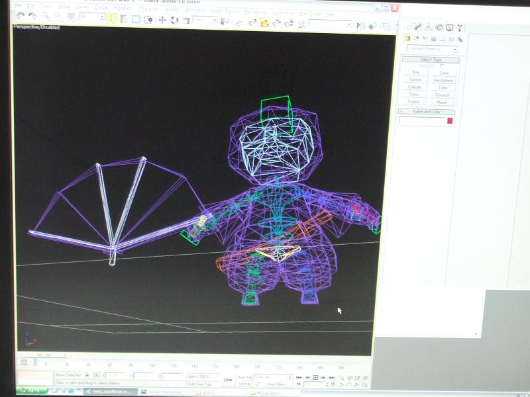The width and height of the screenshot is (530, 397).
Task: Click the Torus primitive button
Action: 415,94
